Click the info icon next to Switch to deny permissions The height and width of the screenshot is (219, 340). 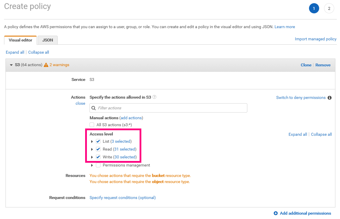(x=330, y=98)
